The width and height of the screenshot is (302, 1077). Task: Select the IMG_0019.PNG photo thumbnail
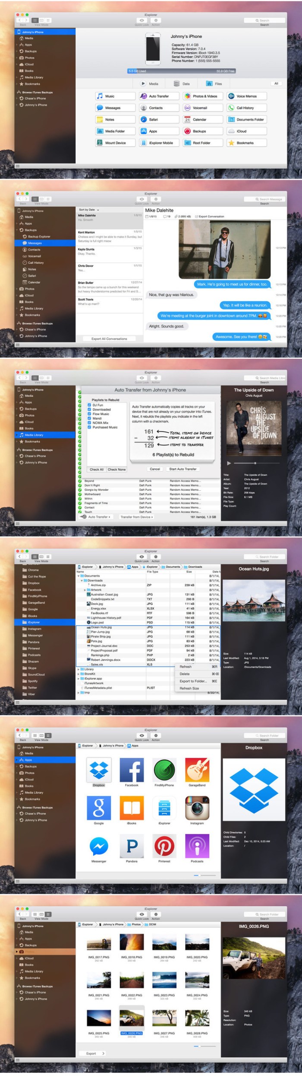click(164, 943)
